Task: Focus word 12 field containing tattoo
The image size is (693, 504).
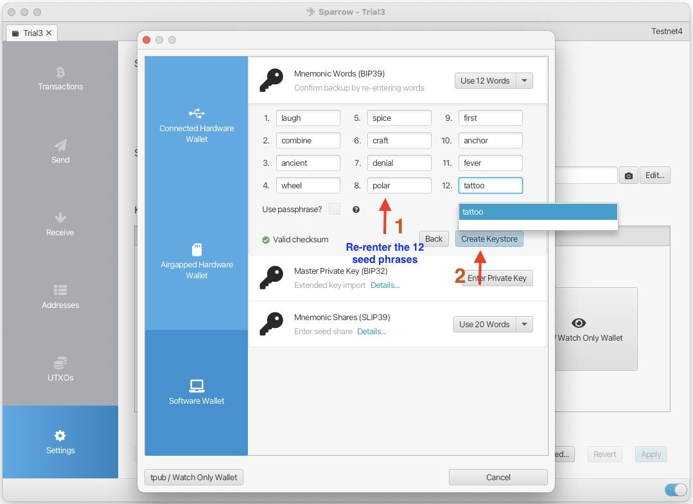Action: tap(491, 185)
